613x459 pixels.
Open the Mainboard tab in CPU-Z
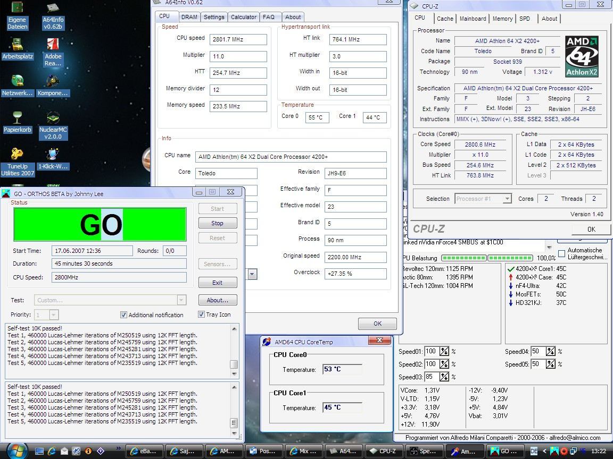pos(473,19)
